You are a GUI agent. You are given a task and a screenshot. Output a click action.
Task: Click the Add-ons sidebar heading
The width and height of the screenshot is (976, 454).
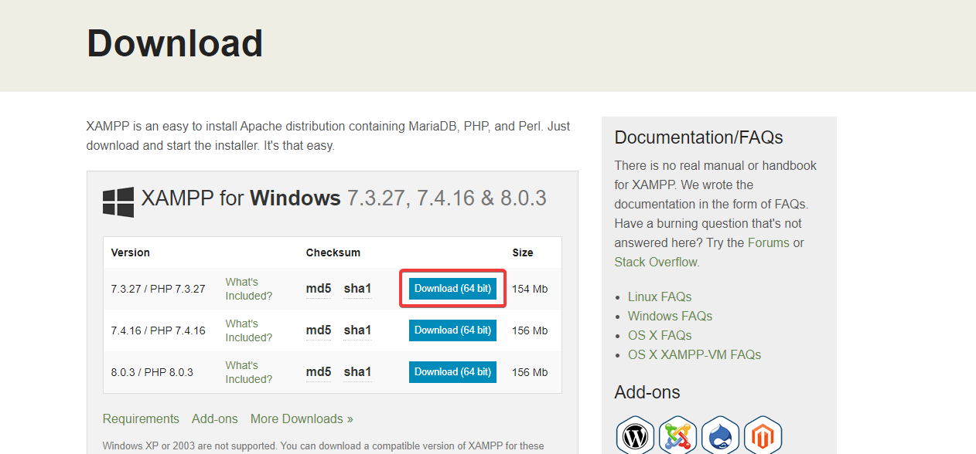coord(647,392)
